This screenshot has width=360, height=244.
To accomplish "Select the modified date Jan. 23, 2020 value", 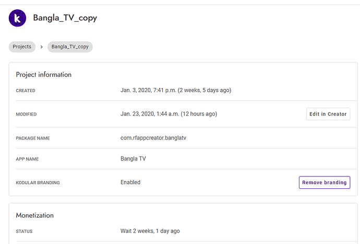I will point(169,114).
